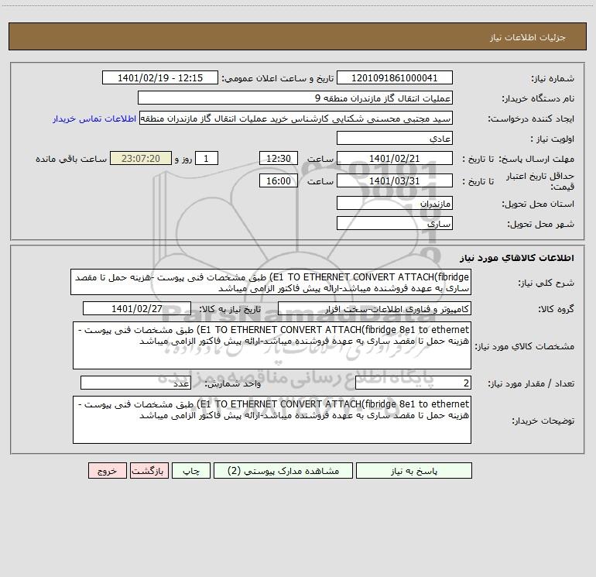Click the label 'شهر محل تحویل:'

click(x=541, y=225)
